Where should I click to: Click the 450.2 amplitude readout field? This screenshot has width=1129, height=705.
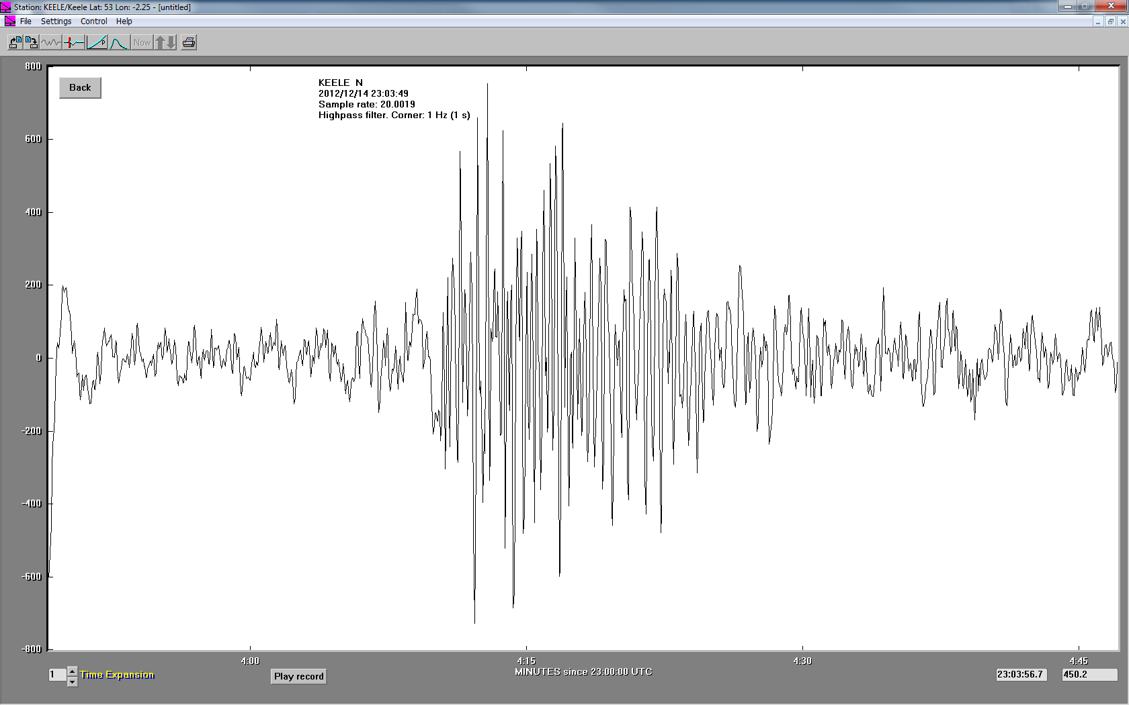(x=1089, y=675)
